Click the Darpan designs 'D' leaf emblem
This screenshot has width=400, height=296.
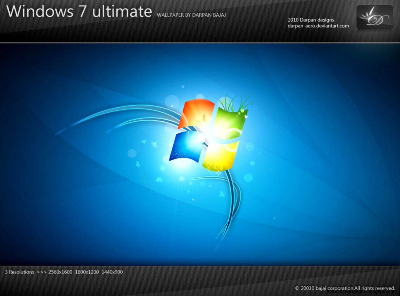[x=374, y=18]
